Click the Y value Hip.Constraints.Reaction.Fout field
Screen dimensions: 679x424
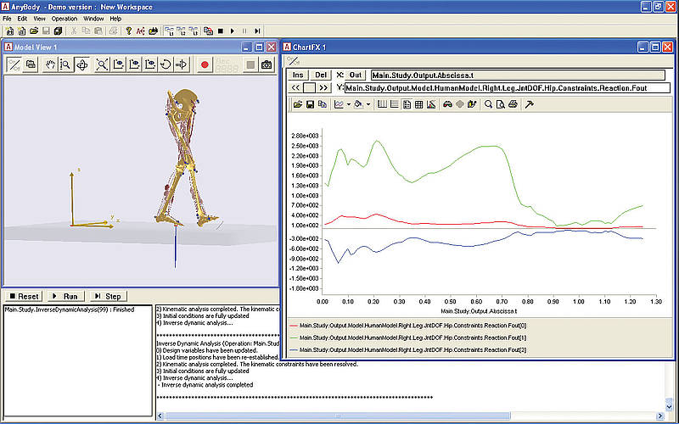coord(507,88)
